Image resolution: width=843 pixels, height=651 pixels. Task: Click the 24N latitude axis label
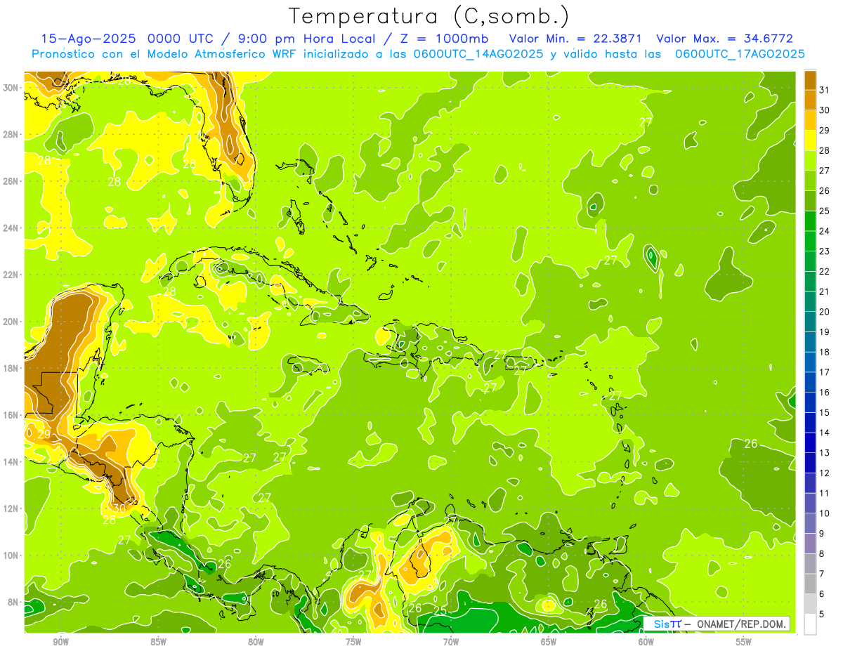pyautogui.click(x=11, y=228)
